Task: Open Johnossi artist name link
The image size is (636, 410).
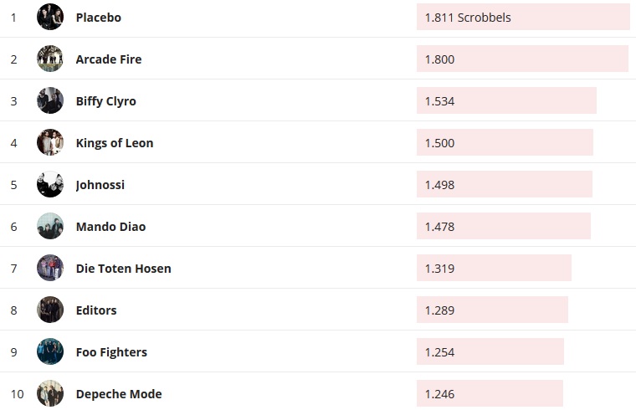Action: tap(100, 185)
